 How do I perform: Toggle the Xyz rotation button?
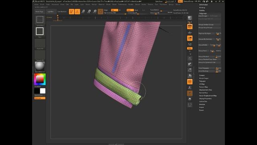(x=190, y=48)
